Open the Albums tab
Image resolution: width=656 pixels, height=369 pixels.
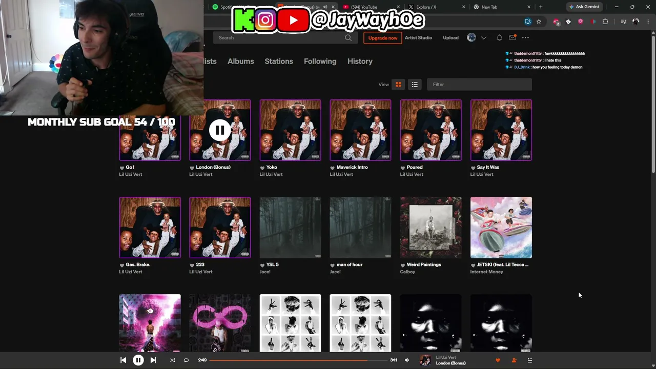coord(241,61)
